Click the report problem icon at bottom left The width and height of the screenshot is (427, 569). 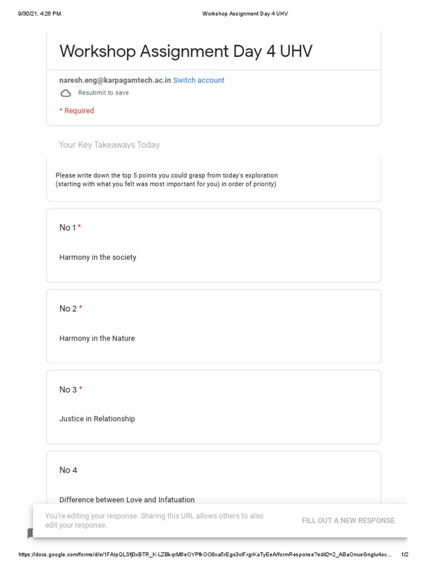pos(30,533)
